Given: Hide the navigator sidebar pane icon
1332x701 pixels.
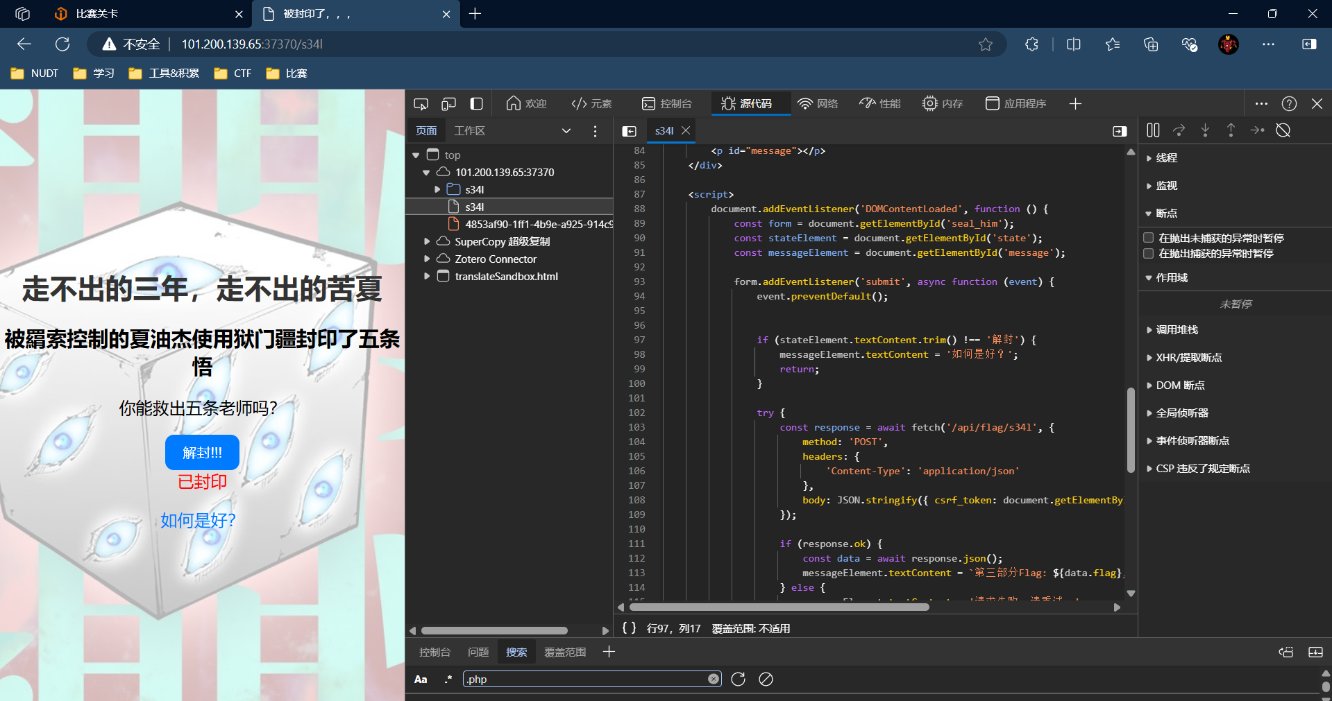Looking at the screenshot, I should coord(629,131).
